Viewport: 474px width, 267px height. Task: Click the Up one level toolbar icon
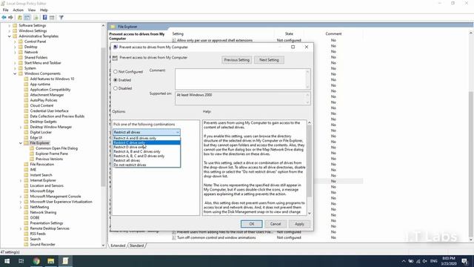(x=20, y=18)
